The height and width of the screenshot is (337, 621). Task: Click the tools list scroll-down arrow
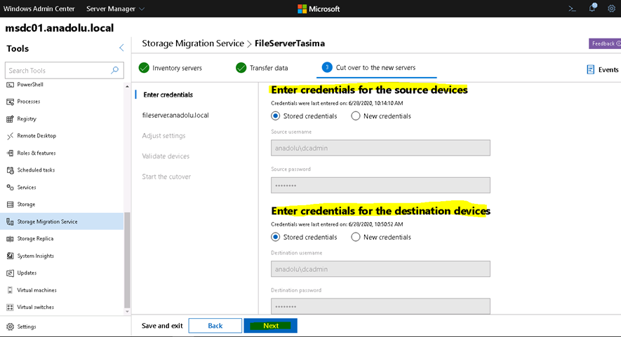[127, 311]
